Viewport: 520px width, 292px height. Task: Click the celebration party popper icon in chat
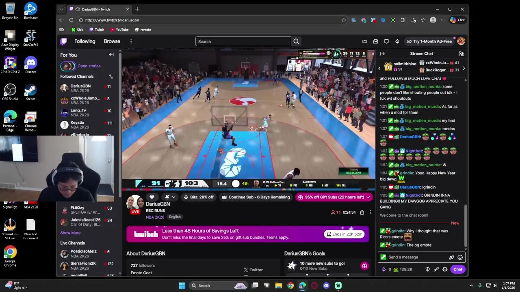(x=451, y=257)
